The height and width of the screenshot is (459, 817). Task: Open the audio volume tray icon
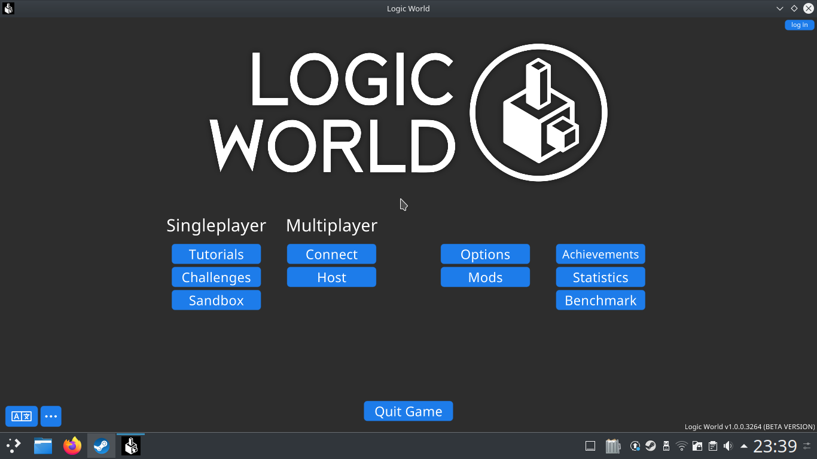tap(728, 446)
